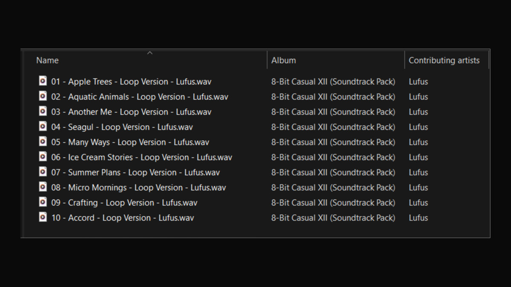This screenshot has height=287, width=511.
Task: Click the Lufus artist entry in the Seagul row
Action: (418, 127)
